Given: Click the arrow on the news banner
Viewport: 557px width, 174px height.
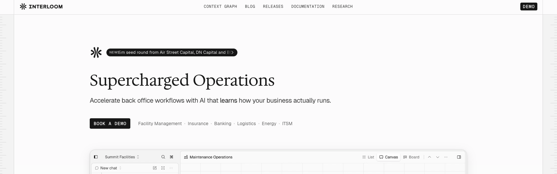Looking at the screenshot, I should point(232,52).
